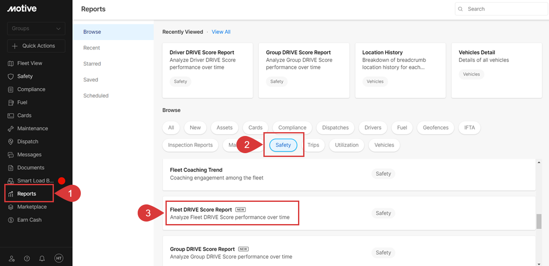Click the Motive logo

click(x=22, y=9)
